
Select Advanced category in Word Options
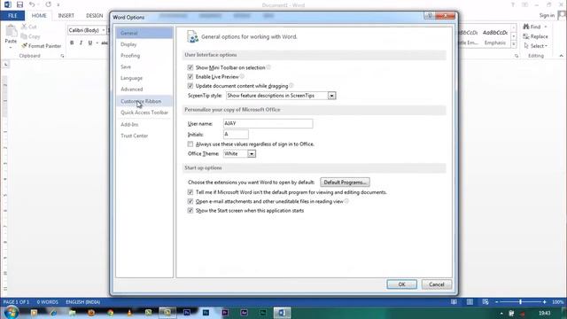point(144,89)
